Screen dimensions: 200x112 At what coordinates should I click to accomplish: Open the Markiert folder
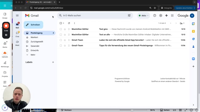[34, 37]
